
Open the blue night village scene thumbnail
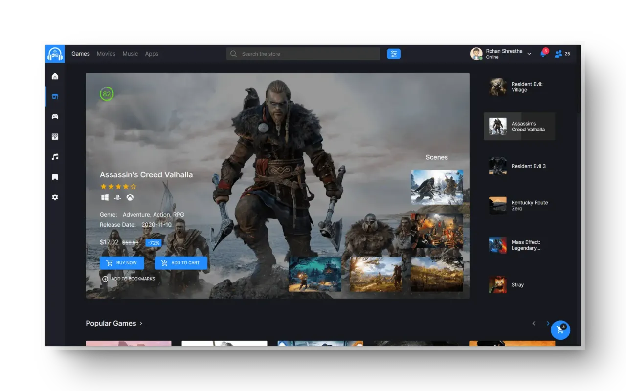[315, 274]
